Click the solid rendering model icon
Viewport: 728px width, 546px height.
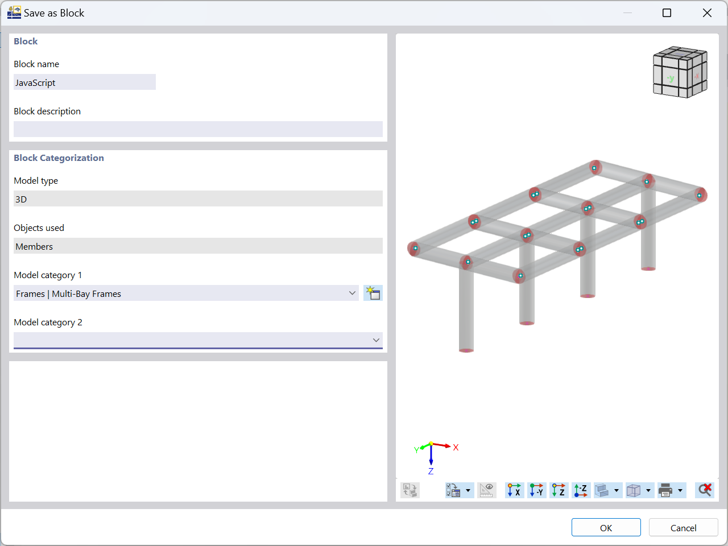[602, 490]
